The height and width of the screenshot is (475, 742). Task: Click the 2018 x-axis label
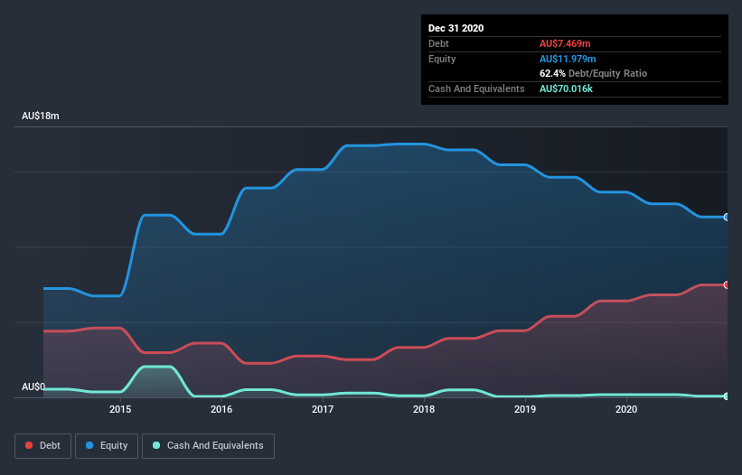click(x=424, y=409)
